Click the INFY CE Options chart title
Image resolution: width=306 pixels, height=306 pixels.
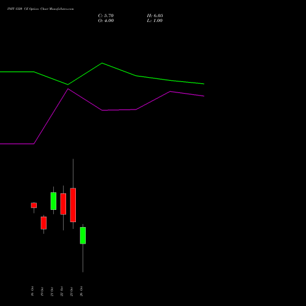pos(40,9)
